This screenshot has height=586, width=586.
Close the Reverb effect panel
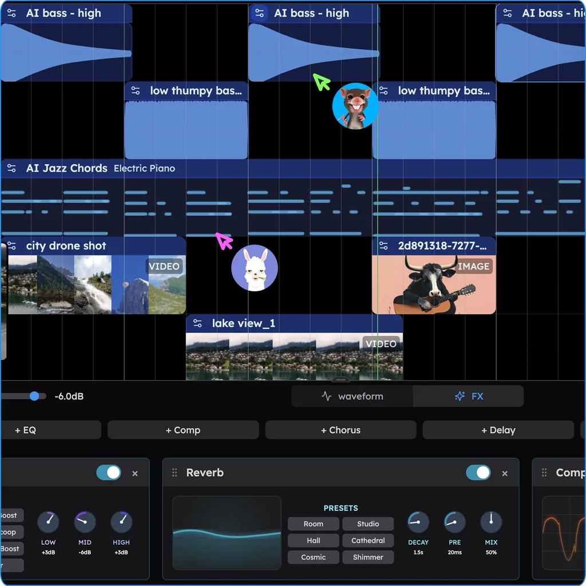[x=505, y=473]
